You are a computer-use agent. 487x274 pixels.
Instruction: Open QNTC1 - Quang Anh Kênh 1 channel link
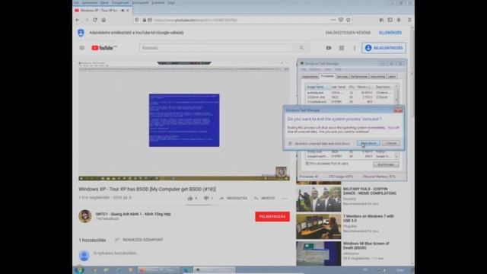133,214
